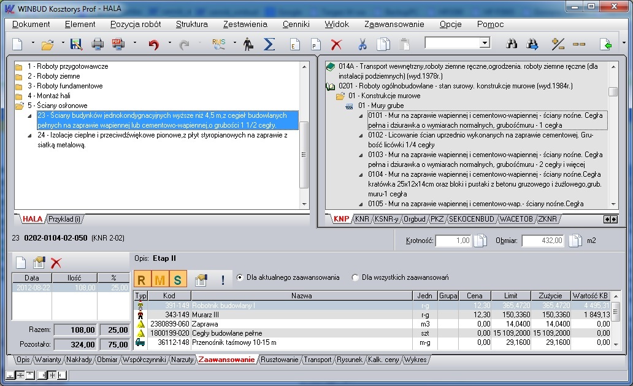Viewport: 633px width, 386px height.
Task: Click the copy icon next to Krotność
Action: 480,240
